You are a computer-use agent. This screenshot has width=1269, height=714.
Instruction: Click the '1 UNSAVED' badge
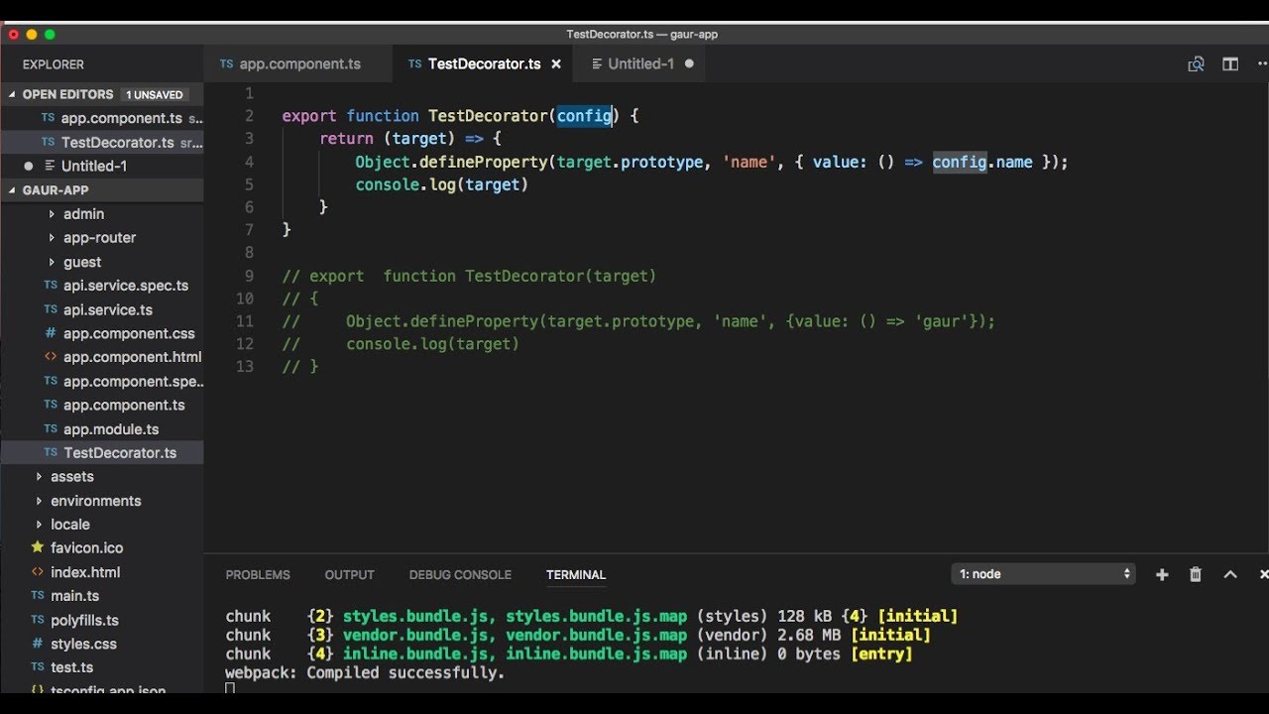click(155, 95)
